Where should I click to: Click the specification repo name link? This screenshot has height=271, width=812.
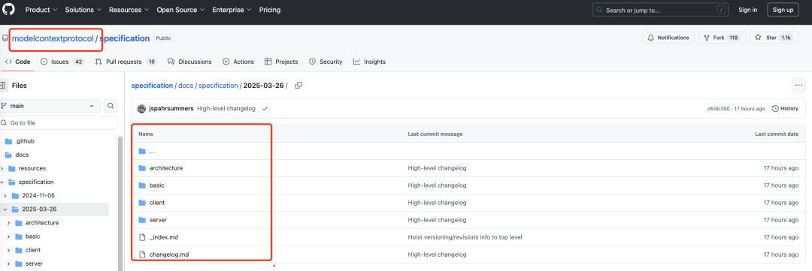(x=125, y=38)
